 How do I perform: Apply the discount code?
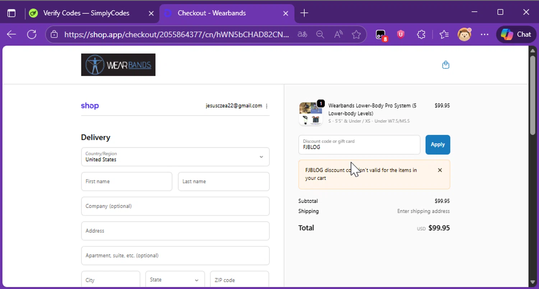[x=438, y=144]
